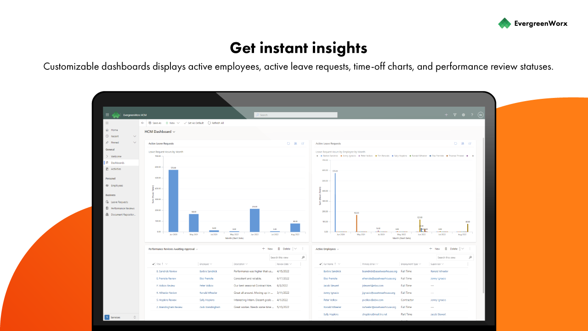The width and height of the screenshot is (588, 331).
Task: Click the Services area icon at sidebar bottom
Action: coord(107,317)
